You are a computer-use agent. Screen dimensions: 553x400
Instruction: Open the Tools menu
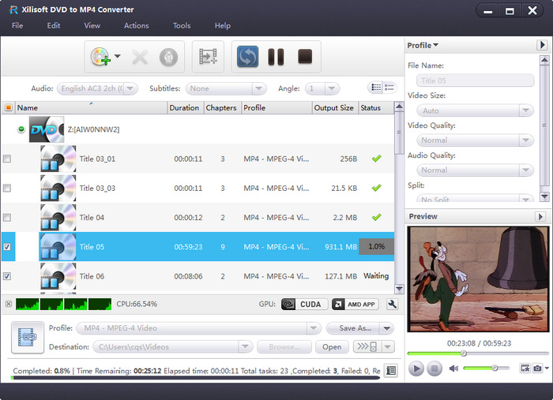point(182,25)
